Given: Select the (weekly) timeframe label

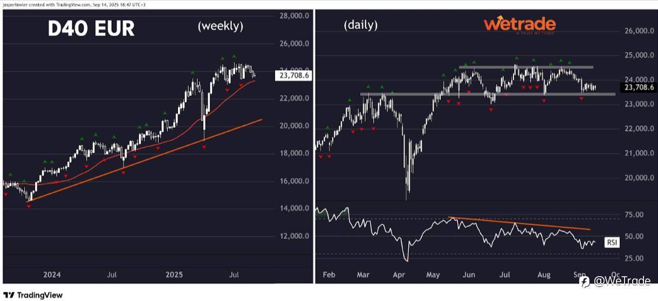Looking at the screenshot, I should click(x=221, y=26).
